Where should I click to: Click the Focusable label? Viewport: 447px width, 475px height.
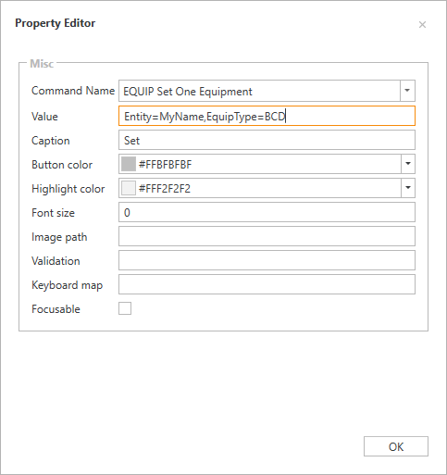coord(56,309)
